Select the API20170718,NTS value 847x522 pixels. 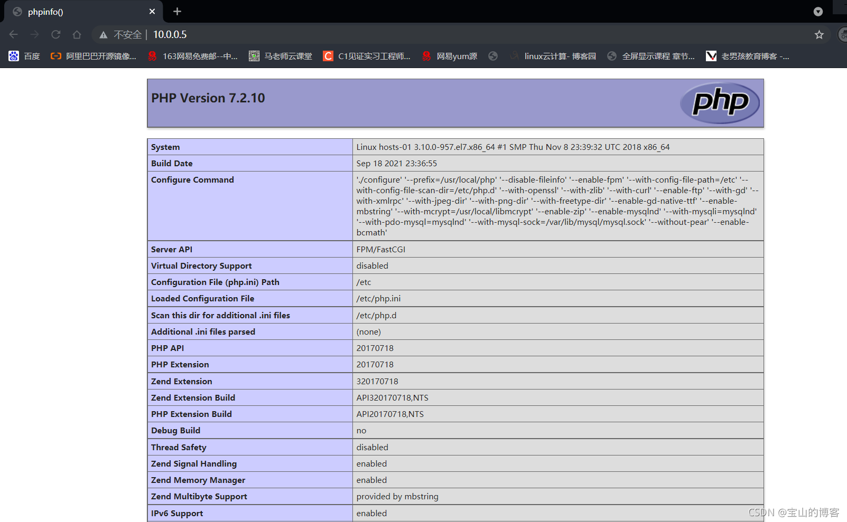pyautogui.click(x=390, y=414)
